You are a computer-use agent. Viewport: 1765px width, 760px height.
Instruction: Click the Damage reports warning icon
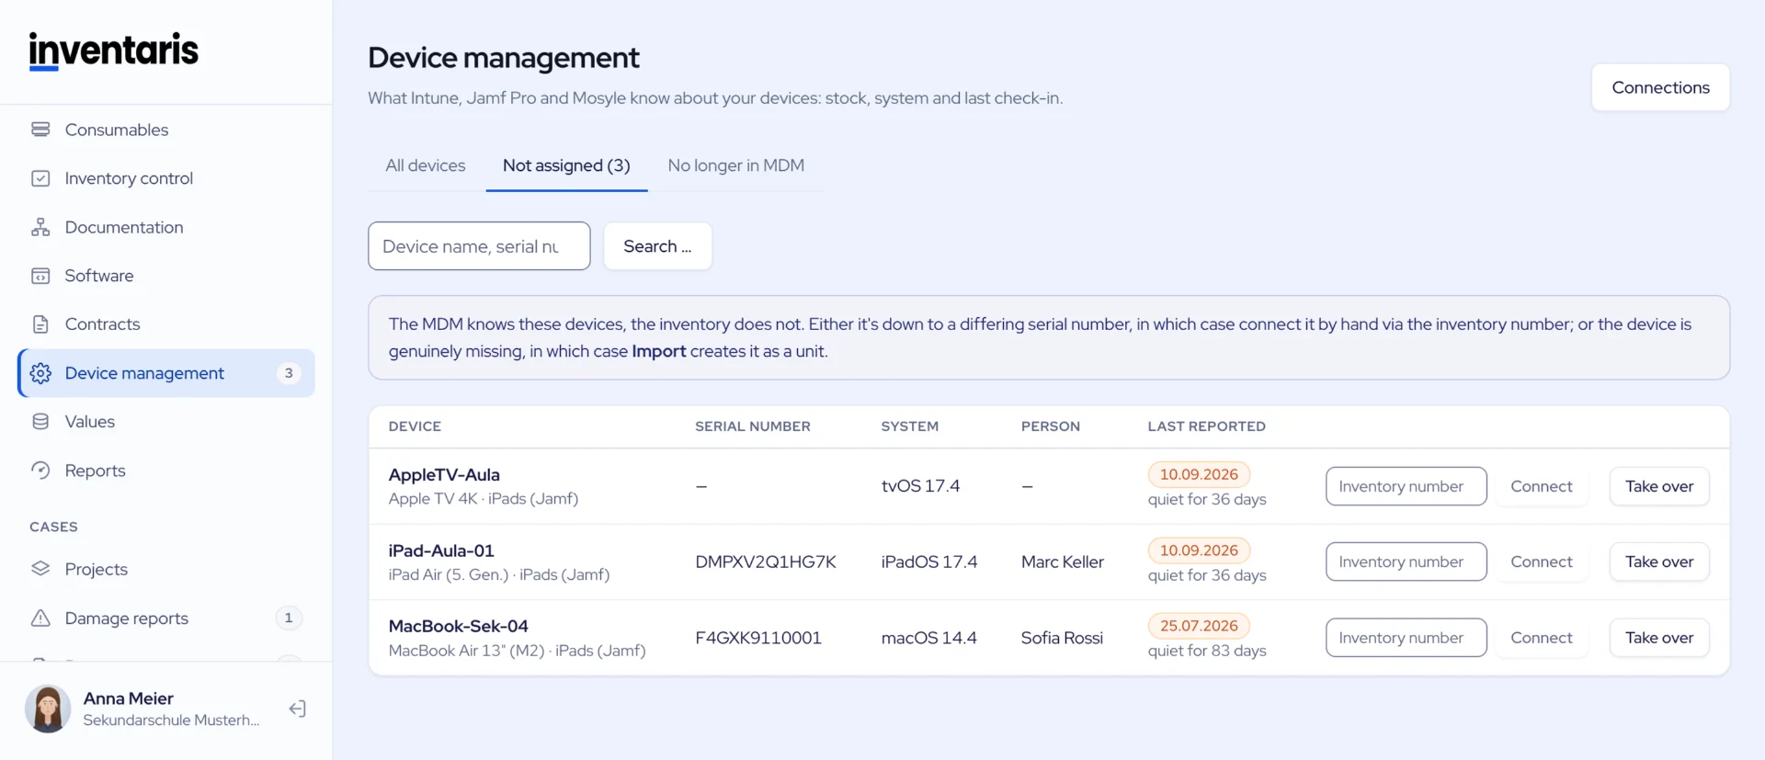pos(40,618)
